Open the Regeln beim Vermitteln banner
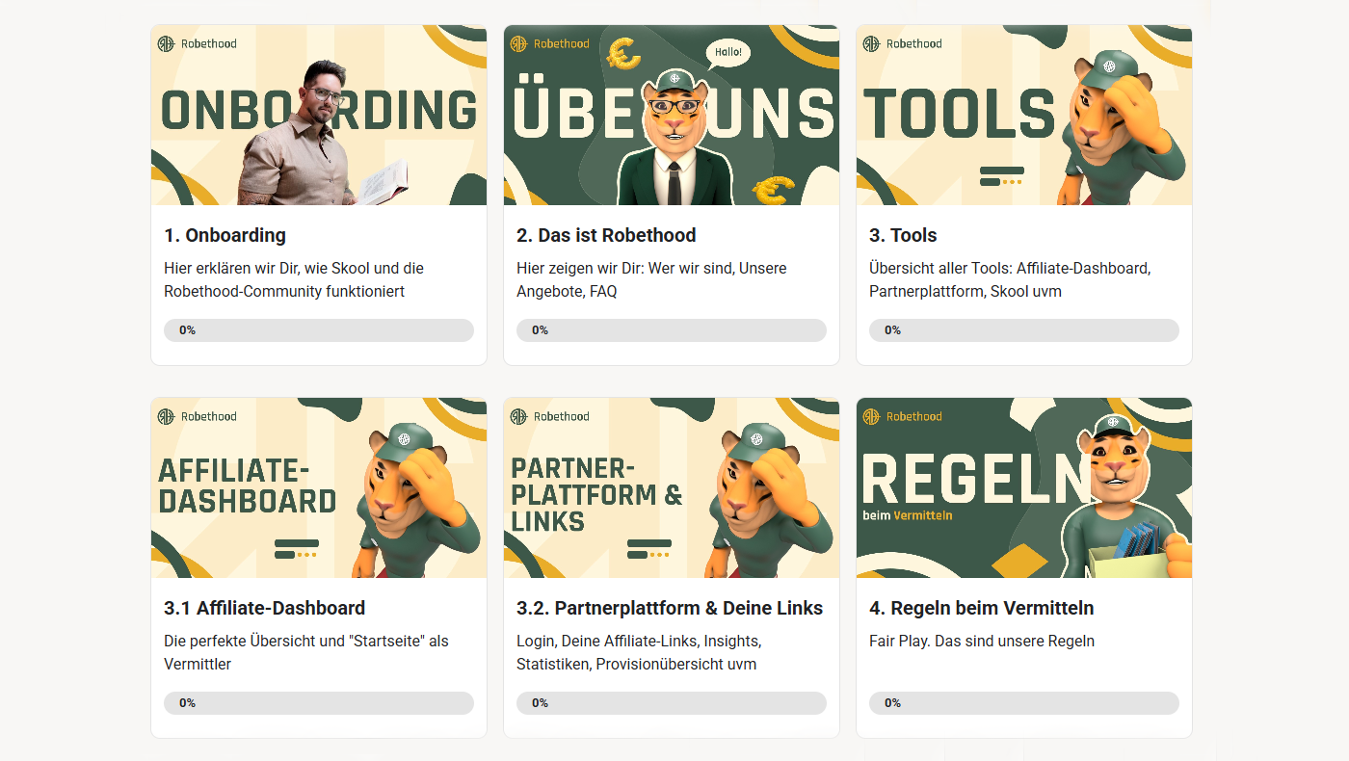The image size is (1349, 761). pyautogui.click(x=1024, y=487)
